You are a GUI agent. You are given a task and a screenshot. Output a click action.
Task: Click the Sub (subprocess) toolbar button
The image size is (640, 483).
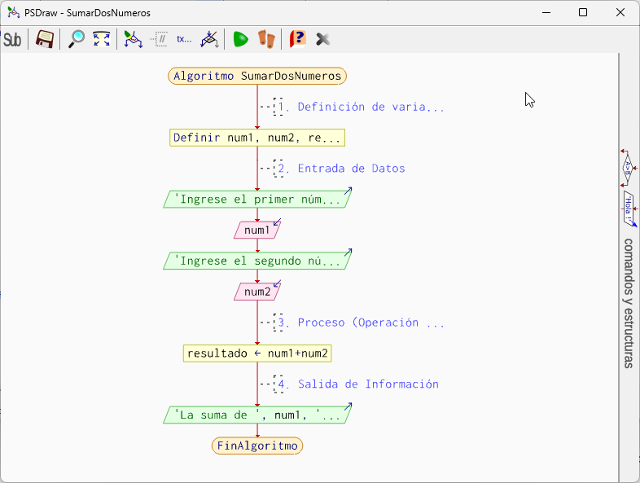pos(12,39)
